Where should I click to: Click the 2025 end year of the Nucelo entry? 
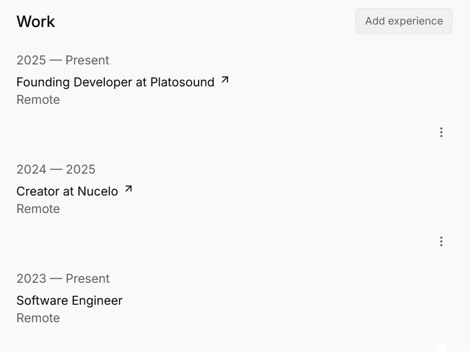(x=80, y=170)
